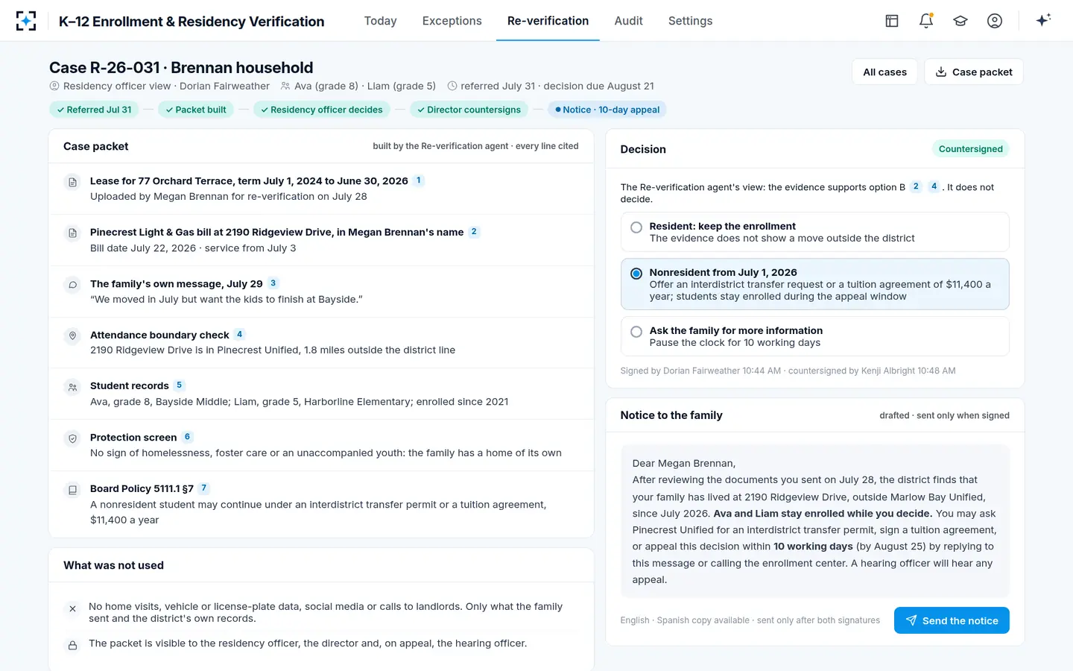1073x671 pixels.
Task: Open citation 2 on the Pinecrest bill line
Action: click(474, 232)
